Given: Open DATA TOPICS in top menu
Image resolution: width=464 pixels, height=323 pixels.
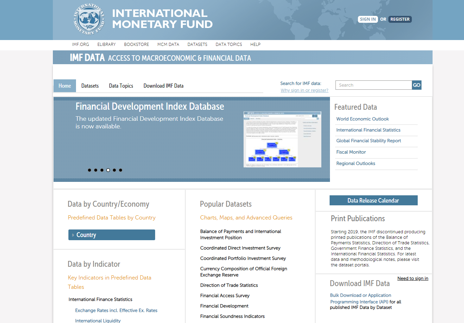Looking at the screenshot, I should (x=229, y=45).
